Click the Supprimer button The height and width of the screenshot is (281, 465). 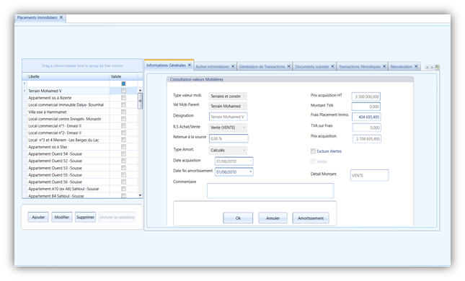[85, 217]
